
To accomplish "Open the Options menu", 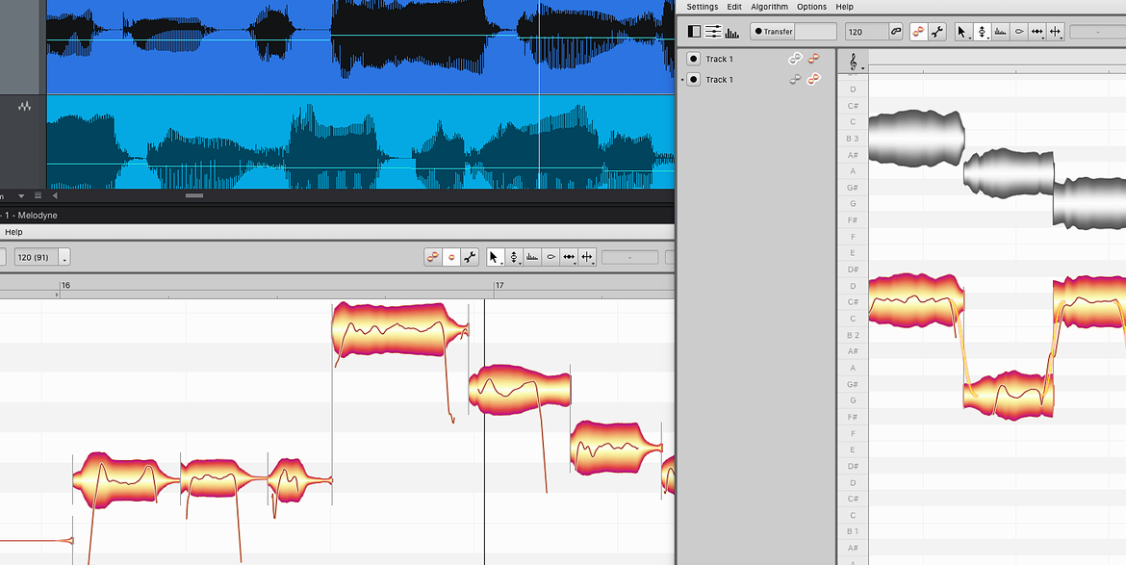I will (x=811, y=7).
